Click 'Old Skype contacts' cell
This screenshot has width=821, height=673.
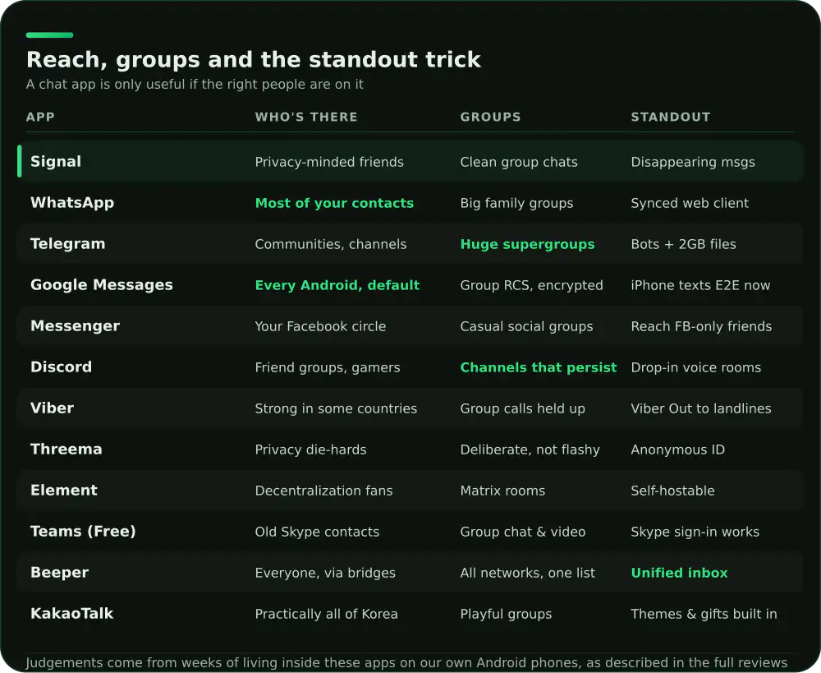[317, 532]
